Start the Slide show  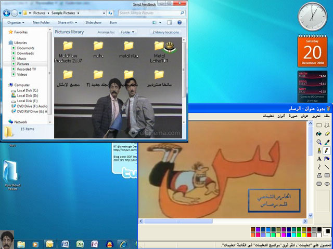(94, 22)
